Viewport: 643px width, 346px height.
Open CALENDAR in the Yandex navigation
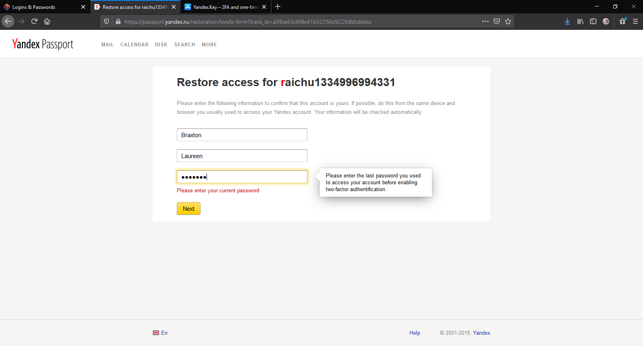135,45
